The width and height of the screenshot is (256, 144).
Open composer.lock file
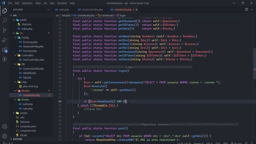click(x=28, y=131)
